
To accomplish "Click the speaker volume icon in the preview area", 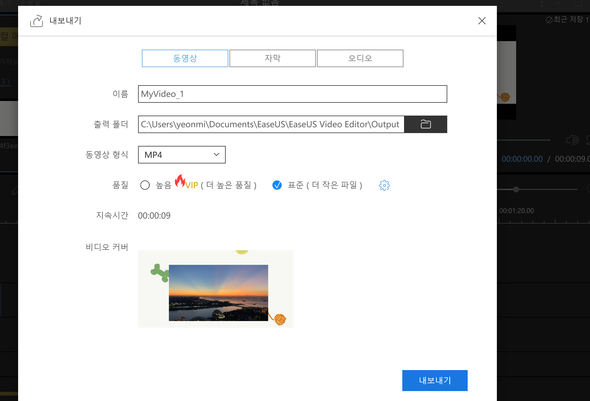I will 572,140.
